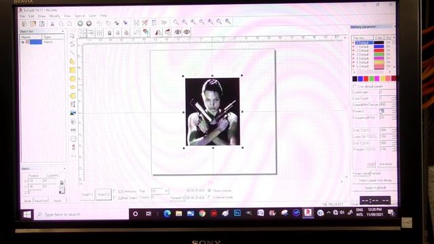434x244 pixels.
Task: Adjust the Loop Count spinner arrows
Action: (x=393, y=98)
